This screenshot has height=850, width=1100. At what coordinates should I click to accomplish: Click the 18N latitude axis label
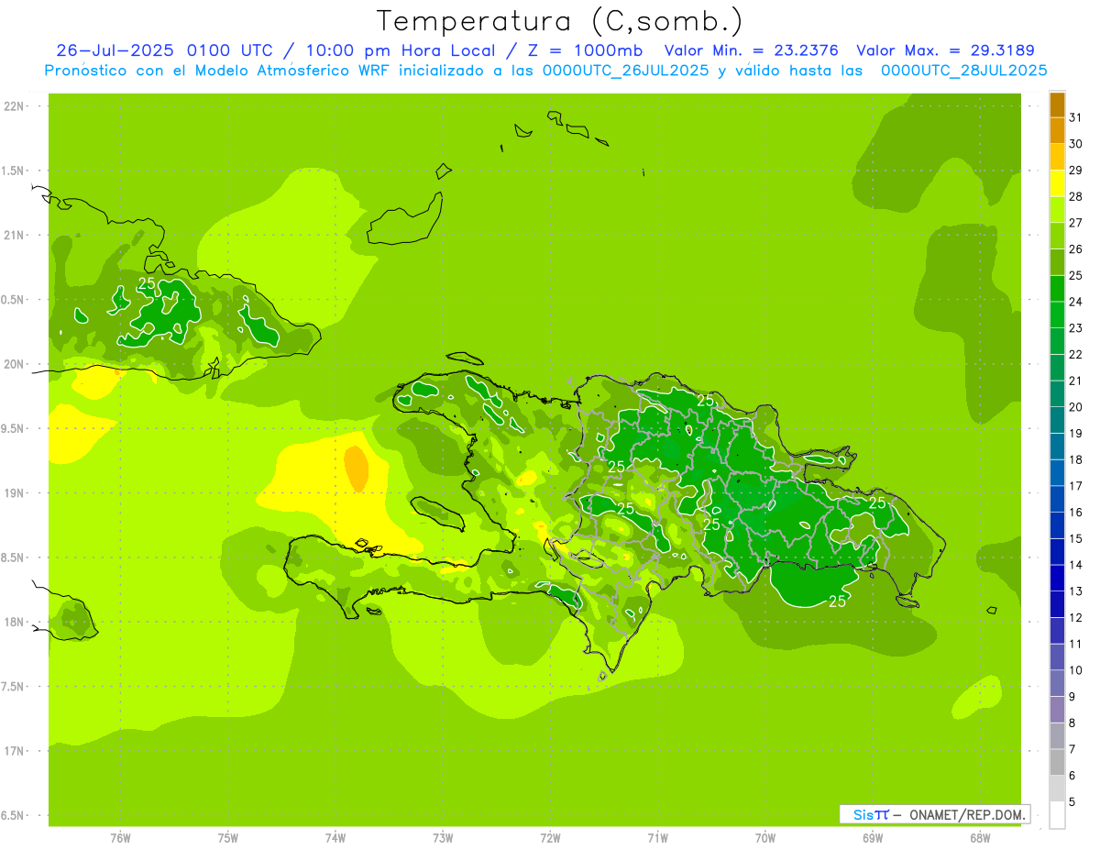pos(15,623)
